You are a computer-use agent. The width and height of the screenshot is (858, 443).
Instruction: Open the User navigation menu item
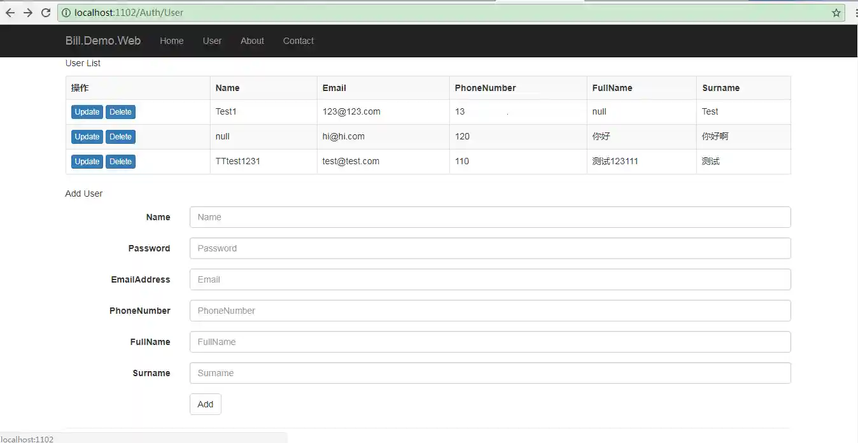[212, 41]
